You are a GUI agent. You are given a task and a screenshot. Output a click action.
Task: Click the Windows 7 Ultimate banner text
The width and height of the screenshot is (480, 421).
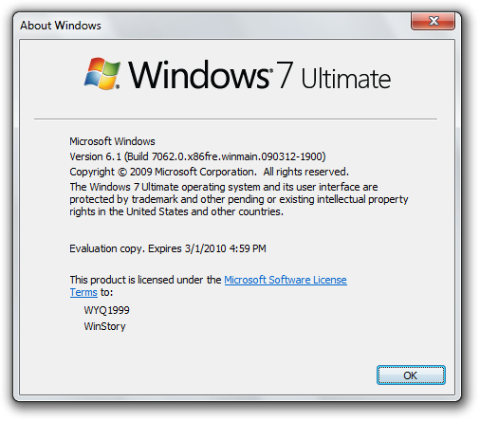click(259, 75)
